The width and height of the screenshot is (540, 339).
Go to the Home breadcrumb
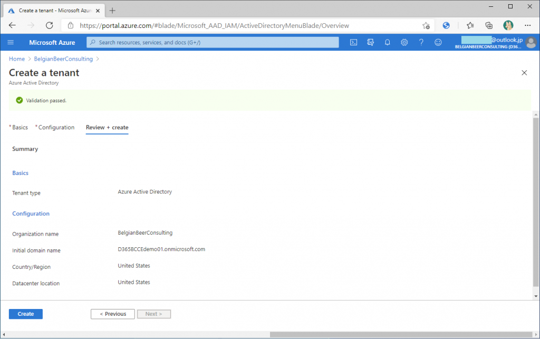[17, 59]
